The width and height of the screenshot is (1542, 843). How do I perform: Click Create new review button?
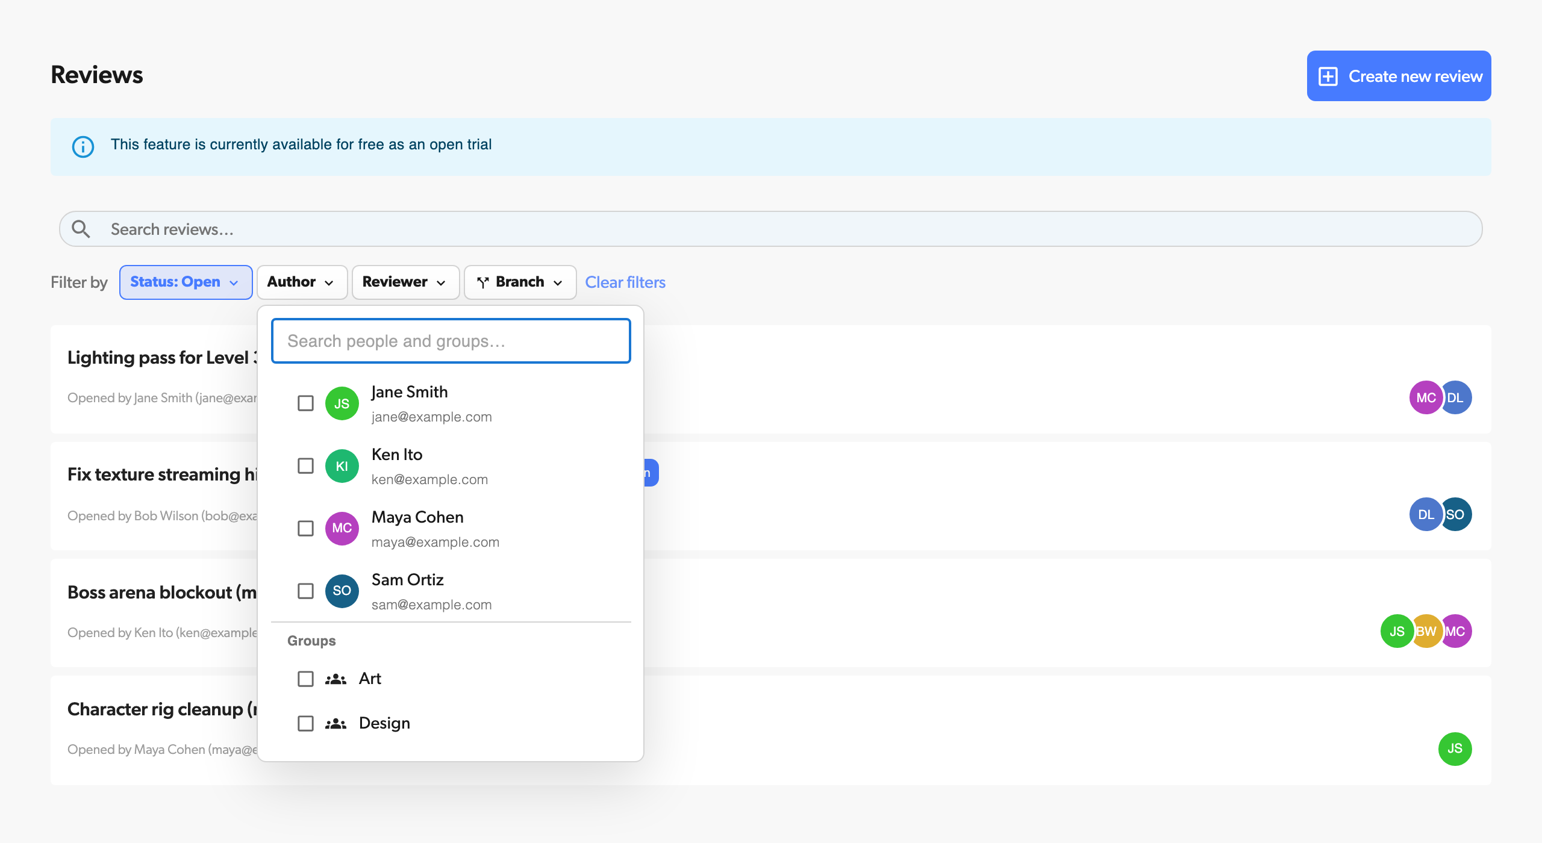1399,76
